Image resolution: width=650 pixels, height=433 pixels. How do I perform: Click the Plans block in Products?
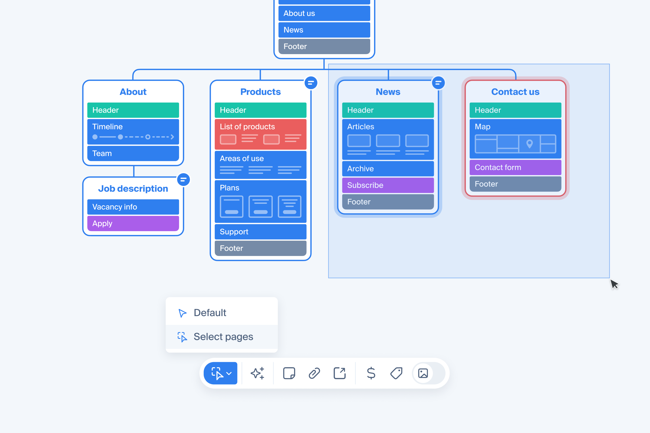click(x=260, y=202)
